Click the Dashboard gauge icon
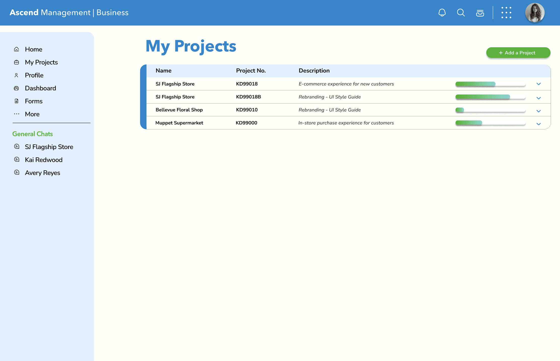Viewport: 560px width, 361px height. point(16,88)
